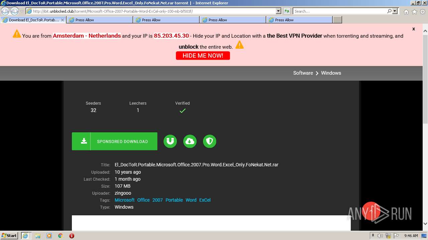Close the active torrent tab
The image size is (428, 240).
63,20
